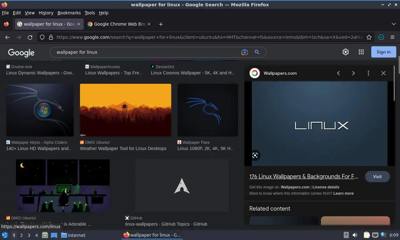Click the Wallpapers.com round logo icon
Image resolution: width=400 pixels, height=240 pixels.
(255, 73)
